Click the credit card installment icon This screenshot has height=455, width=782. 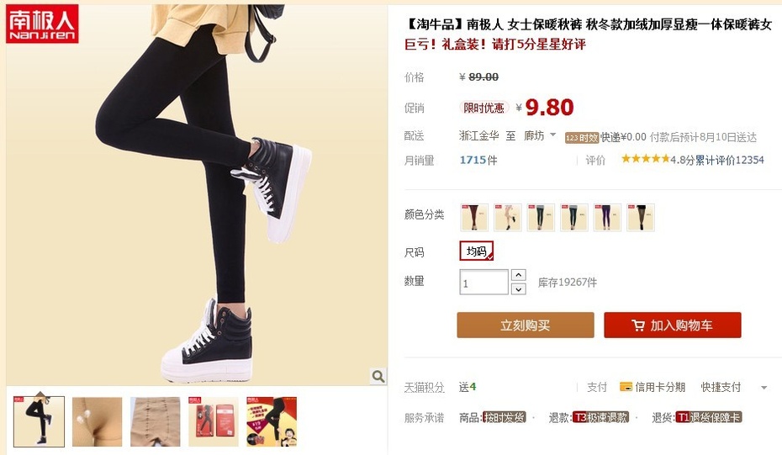[x=626, y=387]
